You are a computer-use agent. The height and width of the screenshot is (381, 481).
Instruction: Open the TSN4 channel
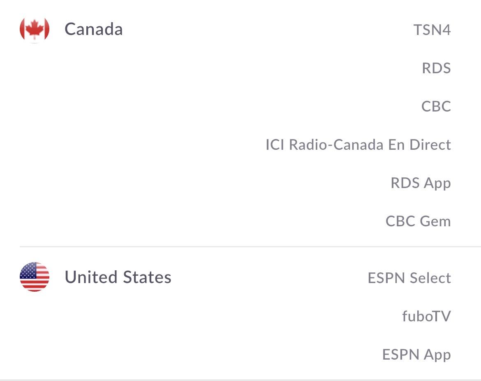pos(432,30)
